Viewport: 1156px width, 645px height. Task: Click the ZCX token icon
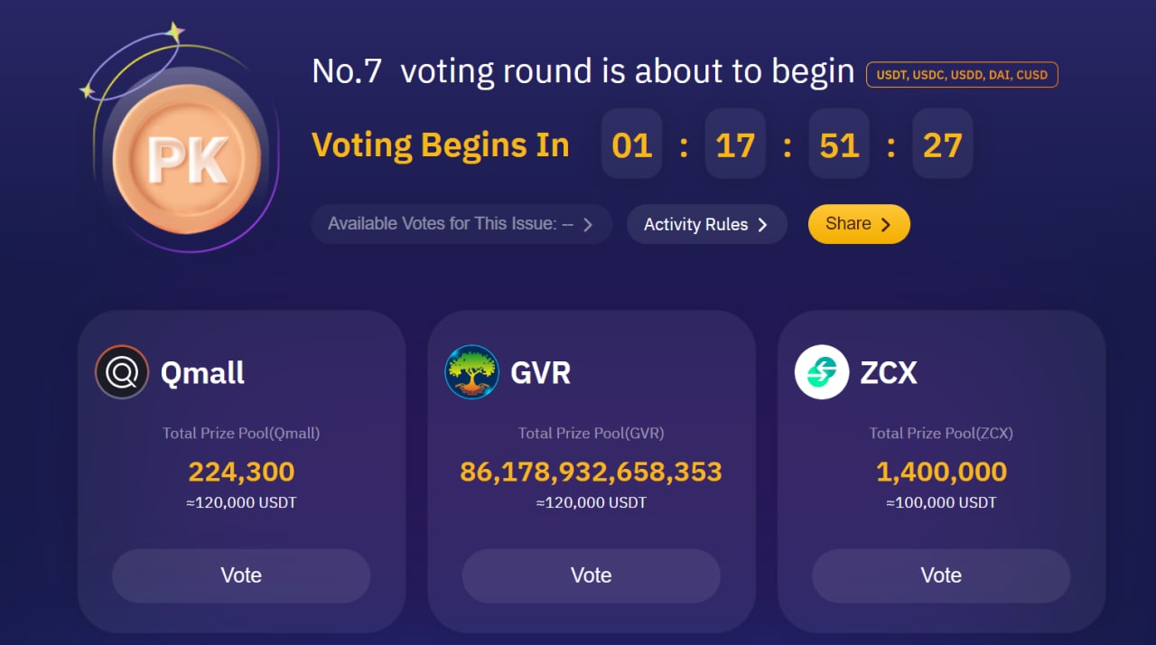(x=822, y=372)
